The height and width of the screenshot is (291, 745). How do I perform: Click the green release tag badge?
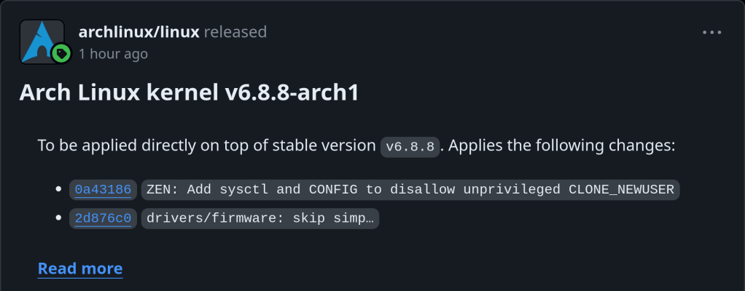click(62, 53)
